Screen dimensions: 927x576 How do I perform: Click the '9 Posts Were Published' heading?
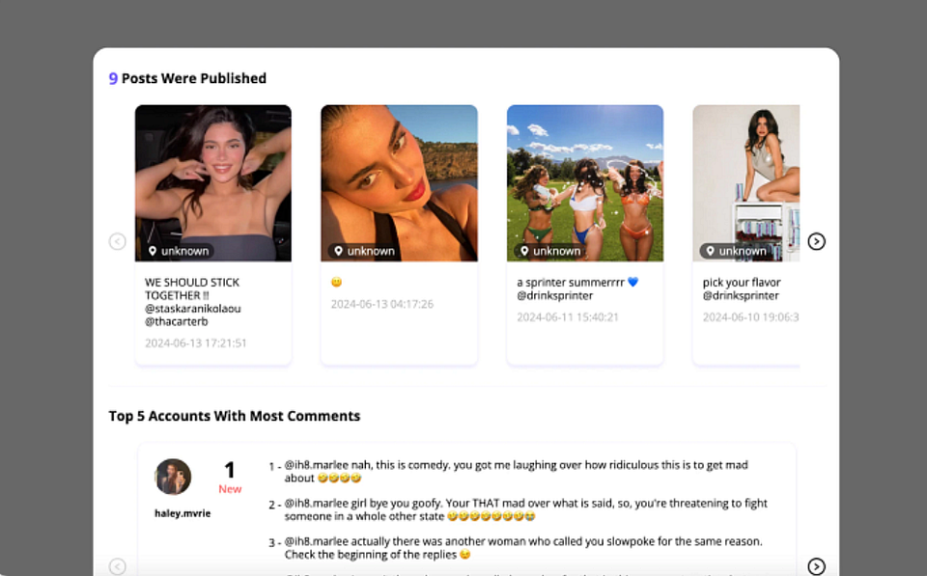[187, 78]
